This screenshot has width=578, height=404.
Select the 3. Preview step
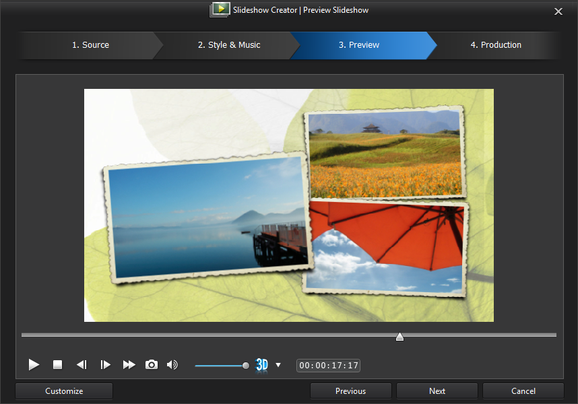pos(358,45)
